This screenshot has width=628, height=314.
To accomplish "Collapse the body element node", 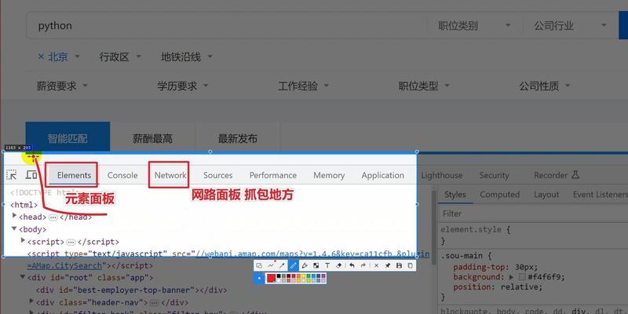I will [14, 228].
